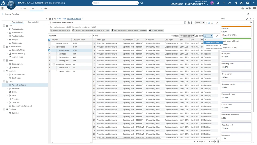257x145 pixels.
Task: Go to the next page arrow
Action: [215, 142]
